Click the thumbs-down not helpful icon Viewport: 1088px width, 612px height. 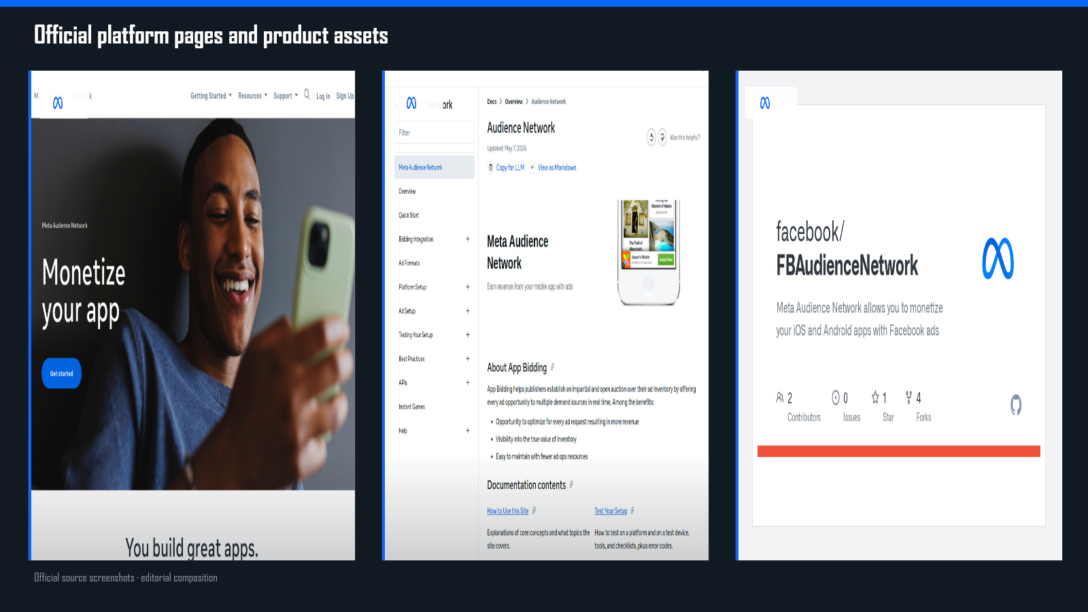(x=662, y=137)
